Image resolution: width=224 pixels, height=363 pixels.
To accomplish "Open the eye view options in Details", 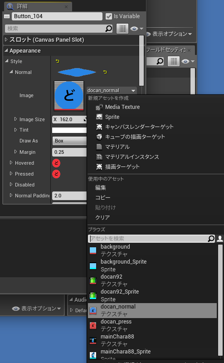I will click(137, 29).
